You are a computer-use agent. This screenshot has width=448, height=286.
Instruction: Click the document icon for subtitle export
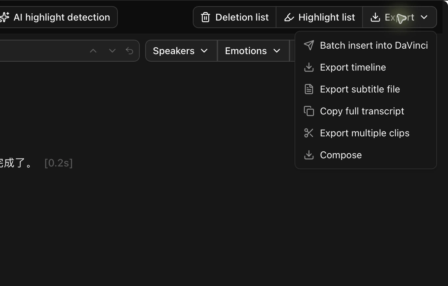click(x=309, y=89)
